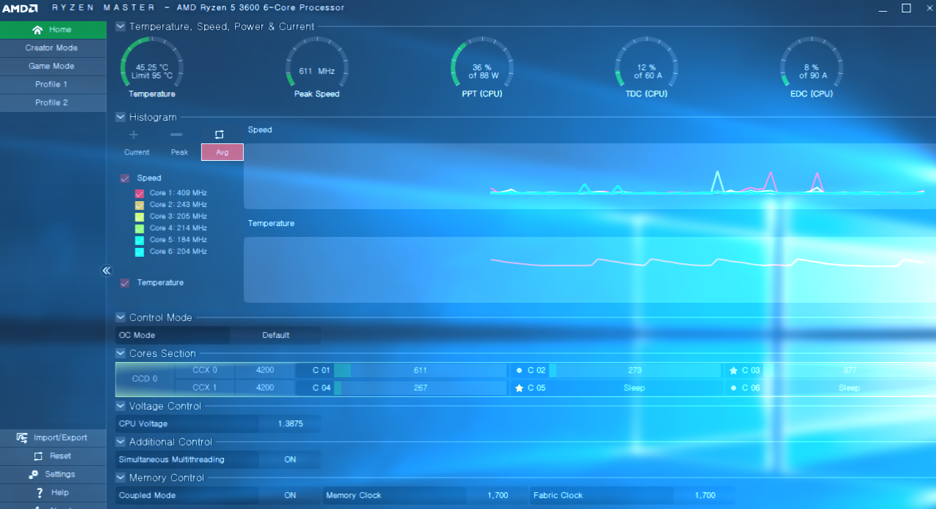
Task: Toggle the Core 1 speed checkbox
Action: (x=140, y=194)
